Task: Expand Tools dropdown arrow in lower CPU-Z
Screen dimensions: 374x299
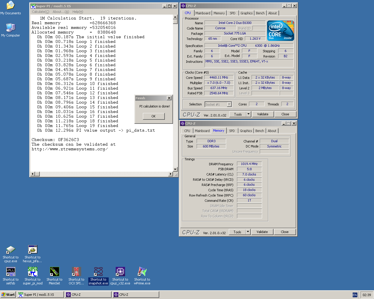Action: [x=248, y=232]
